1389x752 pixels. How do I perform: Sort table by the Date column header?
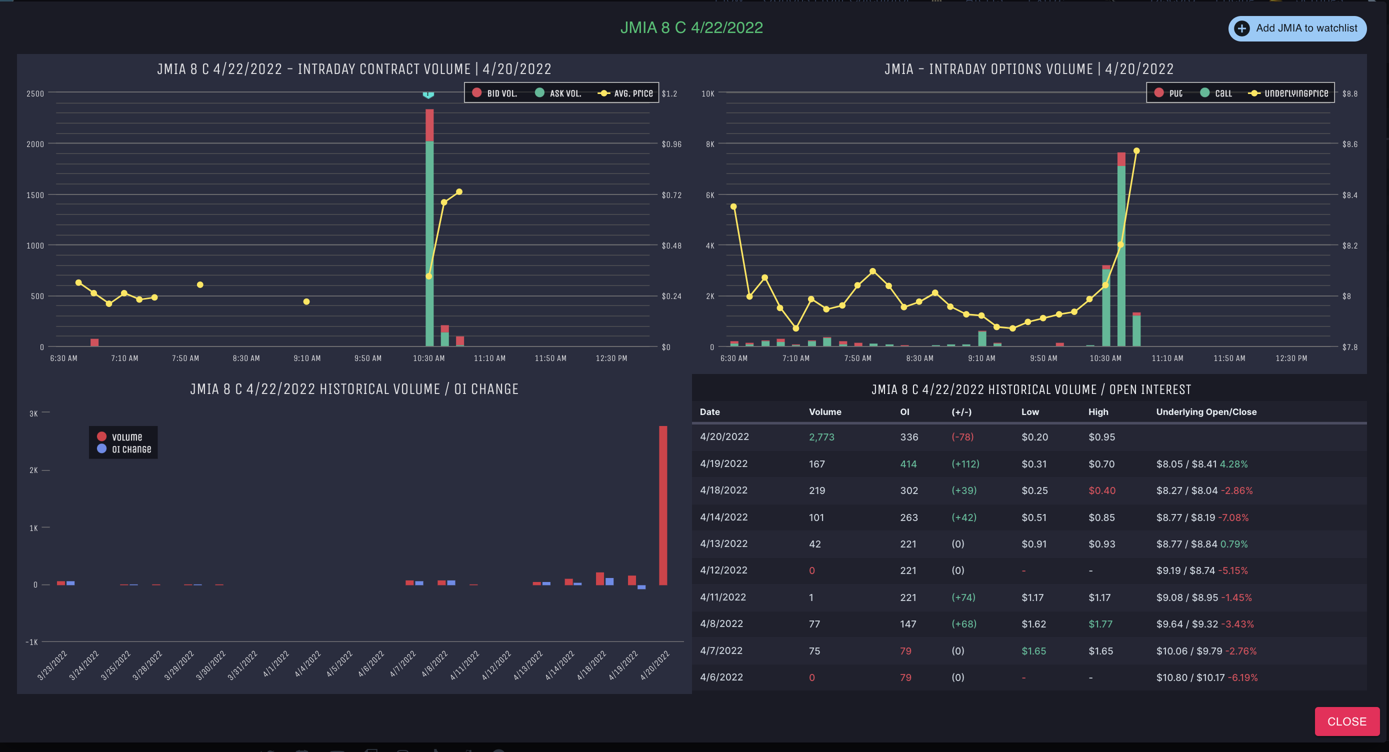(x=709, y=412)
